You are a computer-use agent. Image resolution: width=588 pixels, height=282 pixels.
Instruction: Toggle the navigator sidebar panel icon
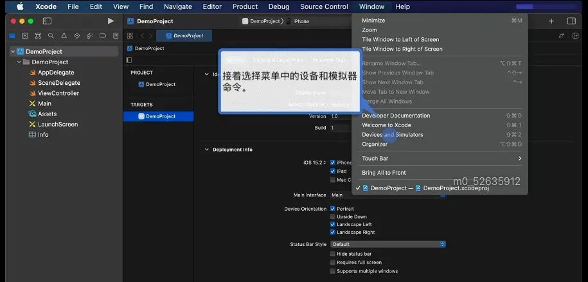click(47, 21)
